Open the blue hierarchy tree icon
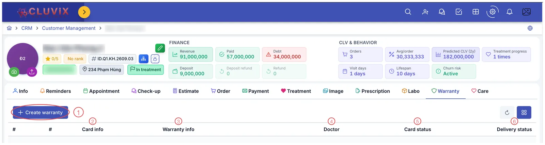 click(143, 59)
